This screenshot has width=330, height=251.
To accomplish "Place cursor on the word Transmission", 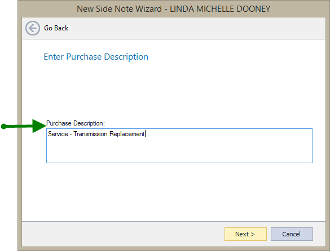I will (x=90, y=134).
